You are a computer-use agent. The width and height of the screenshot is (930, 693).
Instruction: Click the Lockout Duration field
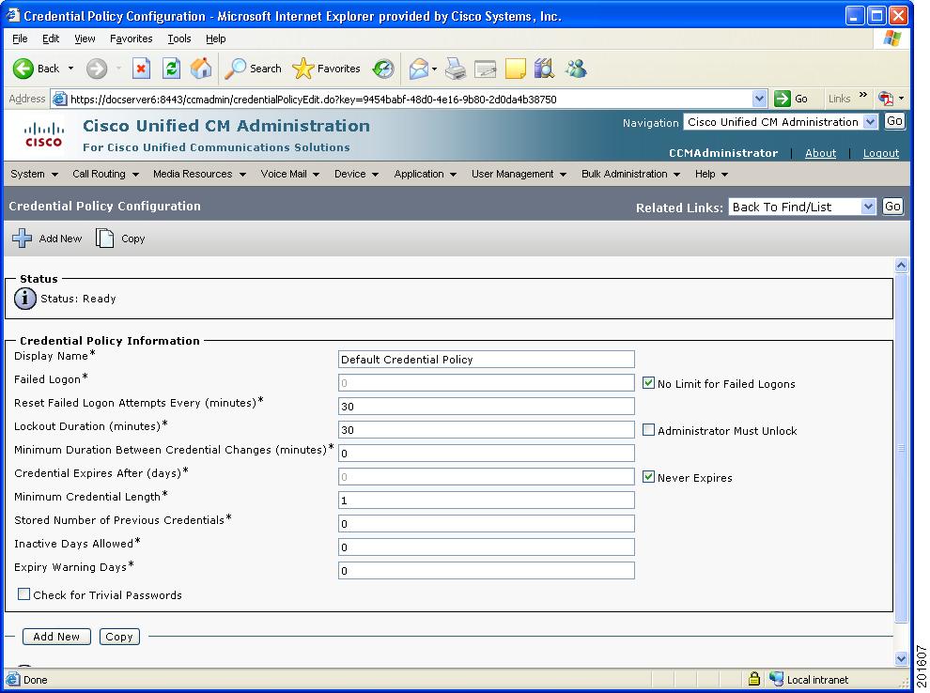(x=487, y=430)
